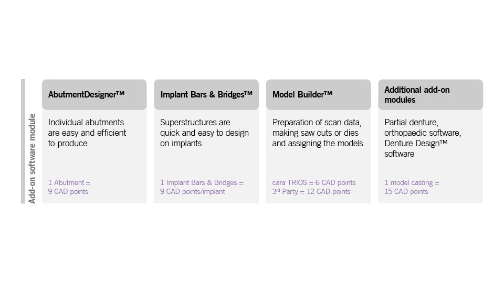Select the "Partial denture" text line
The image size is (504, 283).
pyautogui.click(x=411, y=122)
